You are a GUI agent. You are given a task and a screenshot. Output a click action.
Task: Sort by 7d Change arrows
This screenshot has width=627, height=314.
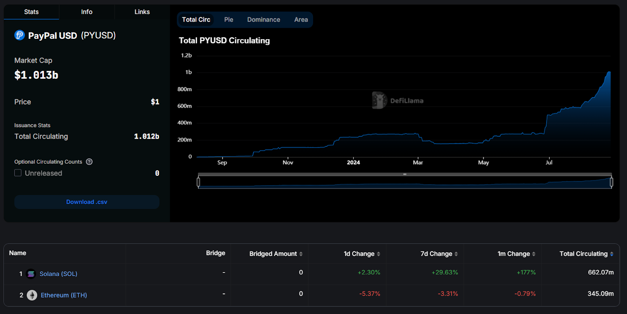pos(456,254)
